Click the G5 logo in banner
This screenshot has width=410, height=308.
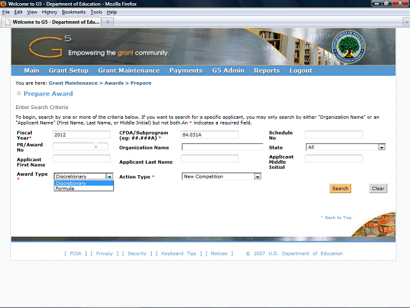click(50, 46)
